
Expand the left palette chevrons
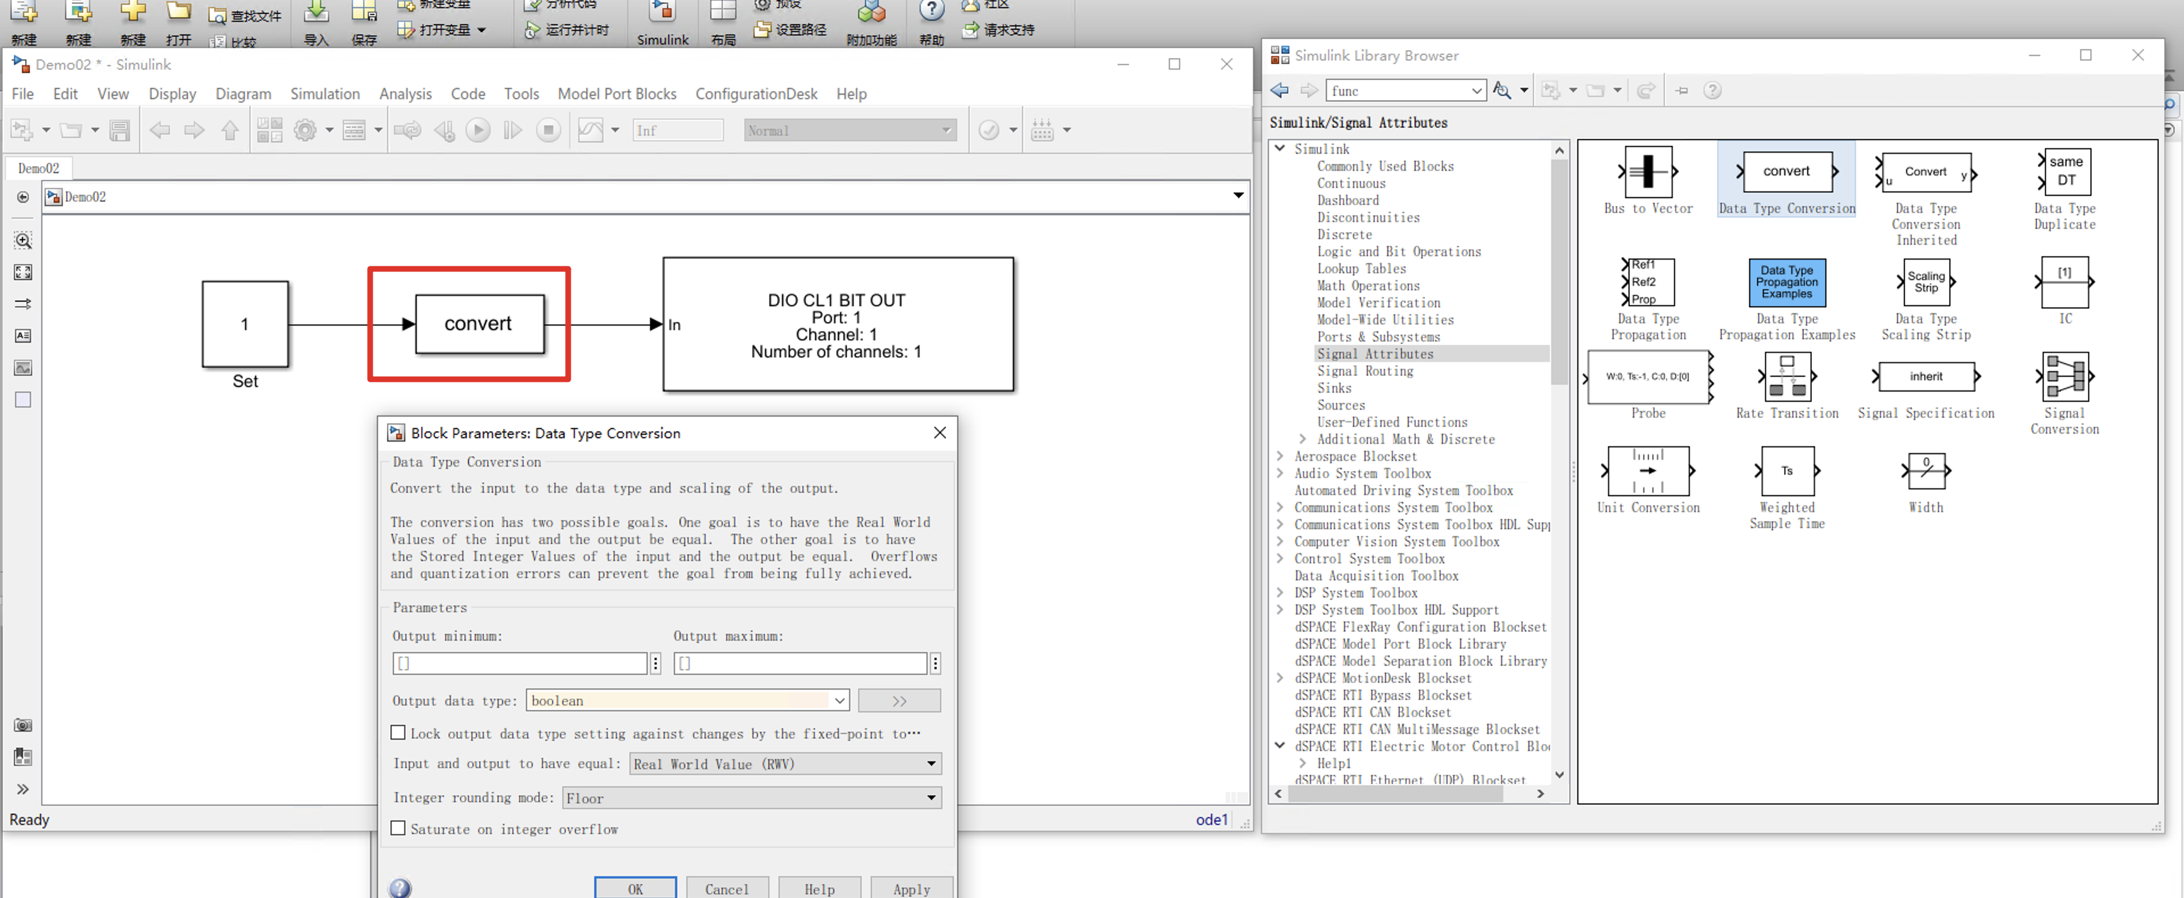point(23,789)
